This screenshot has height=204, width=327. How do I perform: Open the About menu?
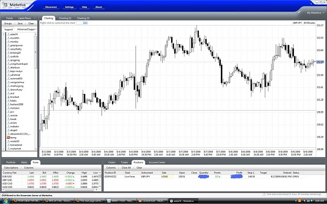pos(99,7)
